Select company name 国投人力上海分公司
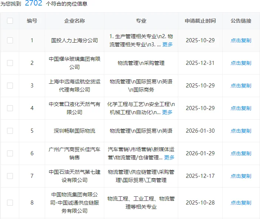The image size is (260, 219). (74, 40)
